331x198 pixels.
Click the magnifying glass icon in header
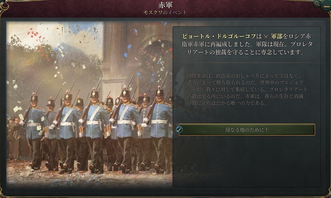[317, 4]
